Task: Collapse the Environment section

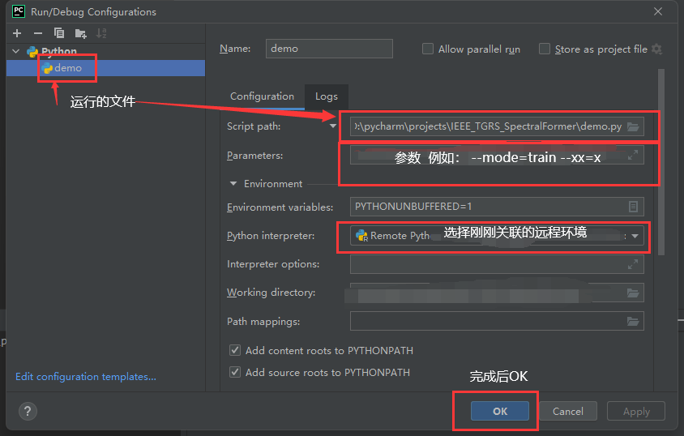Action: pyautogui.click(x=233, y=183)
